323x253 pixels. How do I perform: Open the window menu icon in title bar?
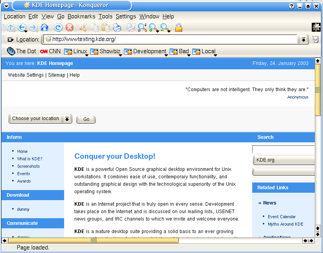6,6
